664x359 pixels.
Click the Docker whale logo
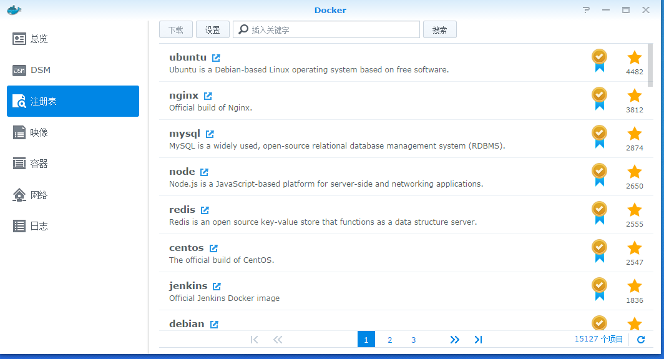tap(14, 10)
